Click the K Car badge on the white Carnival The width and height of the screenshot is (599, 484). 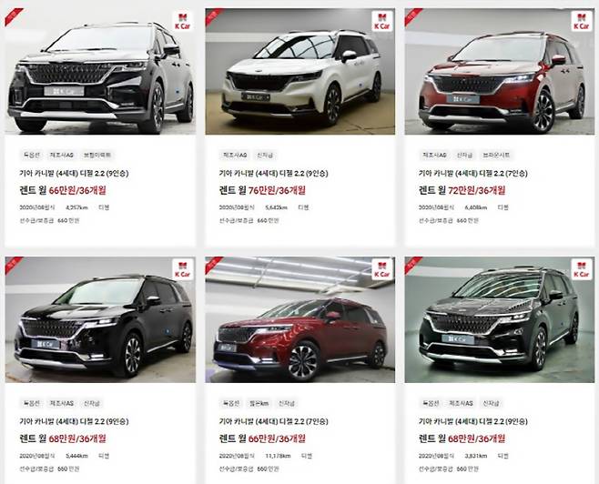pyautogui.click(x=382, y=21)
